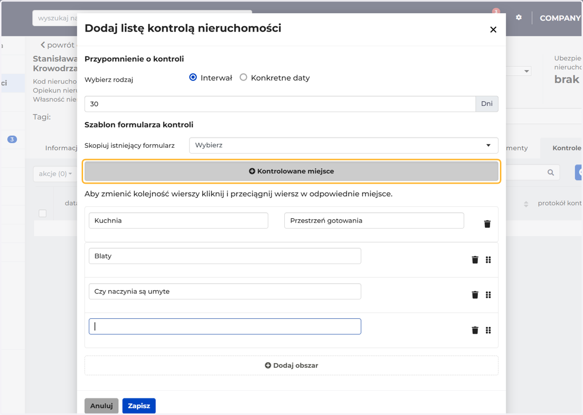The image size is (583, 415).
Task: Click drag handle of the empty row
Action: pyautogui.click(x=488, y=330)
